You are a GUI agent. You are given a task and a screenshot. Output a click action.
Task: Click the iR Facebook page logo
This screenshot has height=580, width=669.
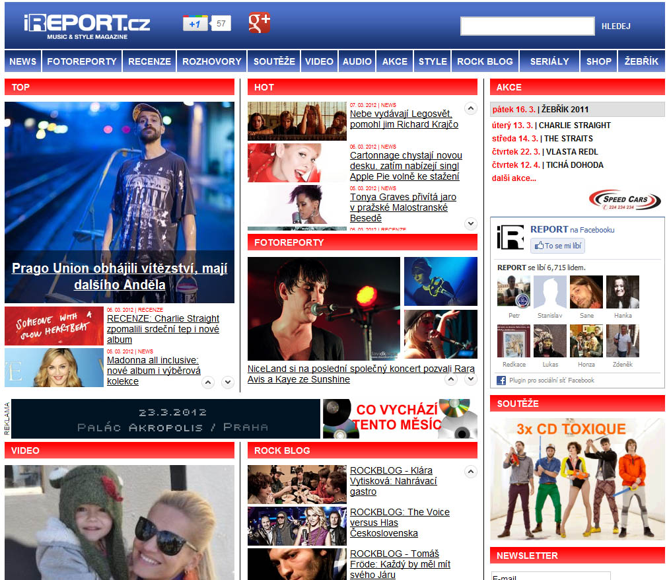coord(511,237)
